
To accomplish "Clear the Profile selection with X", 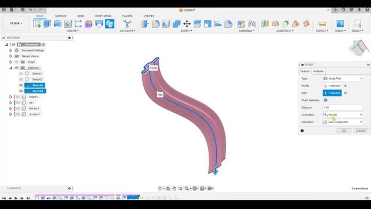I will click(x=345, y=86).
